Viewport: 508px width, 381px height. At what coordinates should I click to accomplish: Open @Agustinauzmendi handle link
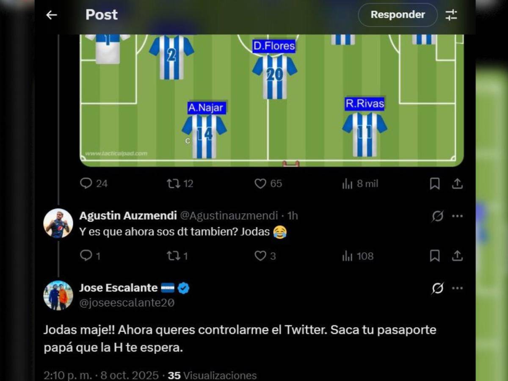point(229,215)
